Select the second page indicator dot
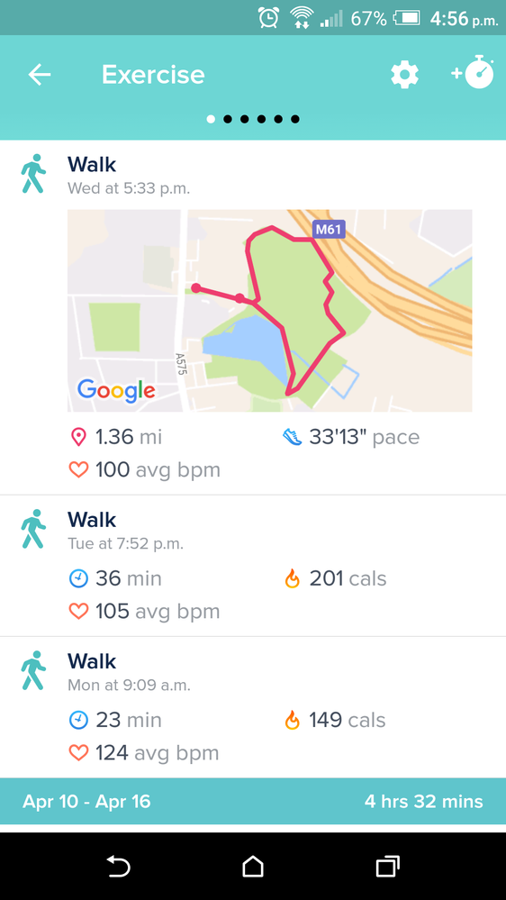This screenshot has width=506, height=900. coord(228,120)
